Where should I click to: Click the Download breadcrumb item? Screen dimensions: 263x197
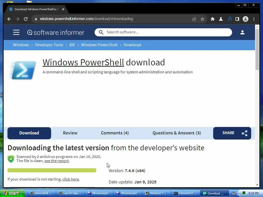click(x=132, y=45)
